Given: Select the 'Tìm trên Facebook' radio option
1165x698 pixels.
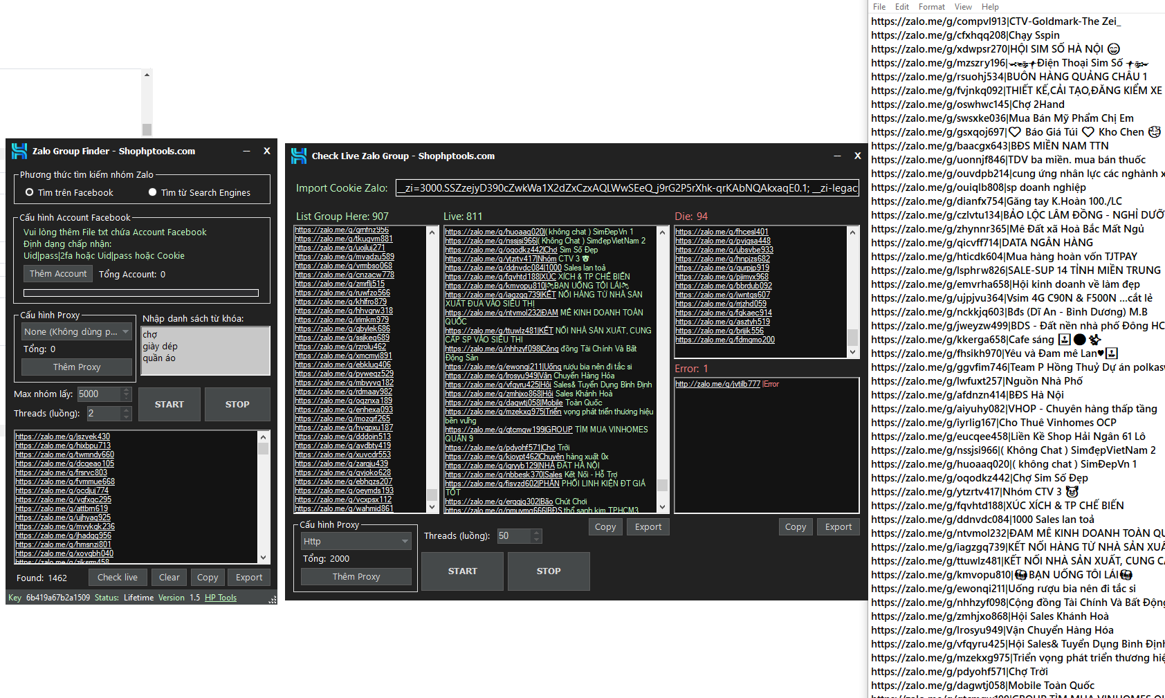Looking at the screenshot, I should click(30, 192).
